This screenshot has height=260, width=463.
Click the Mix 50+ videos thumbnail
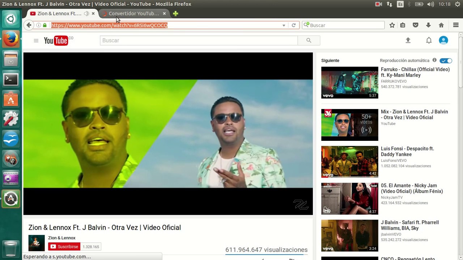349,125
